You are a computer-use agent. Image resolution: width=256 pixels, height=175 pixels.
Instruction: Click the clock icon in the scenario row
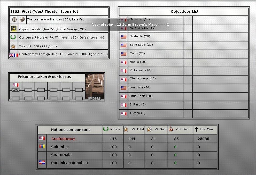point(14,19)
